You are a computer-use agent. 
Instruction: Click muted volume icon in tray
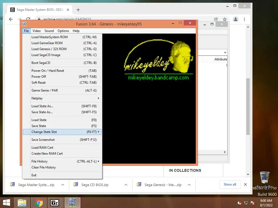click(x=239, y=203)
